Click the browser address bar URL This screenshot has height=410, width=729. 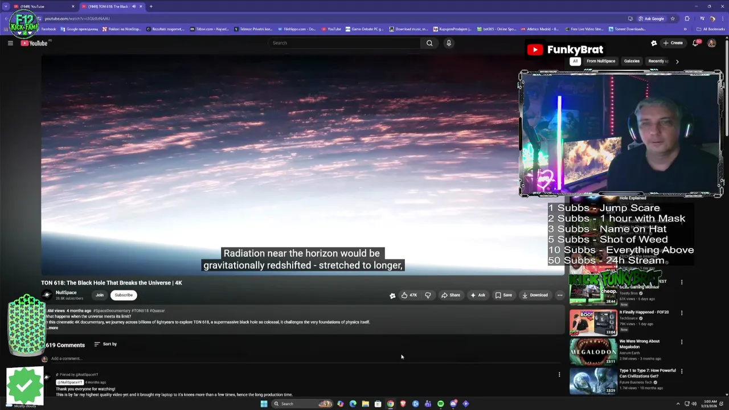click(77, 18)
